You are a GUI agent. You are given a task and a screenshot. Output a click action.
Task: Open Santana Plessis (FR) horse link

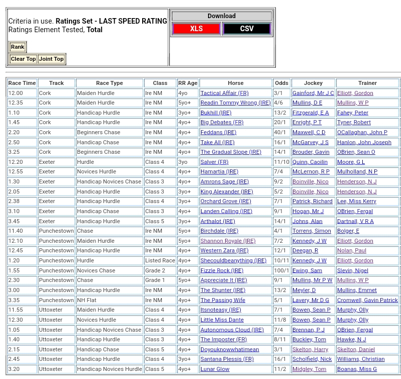click(x=227, y=359)
